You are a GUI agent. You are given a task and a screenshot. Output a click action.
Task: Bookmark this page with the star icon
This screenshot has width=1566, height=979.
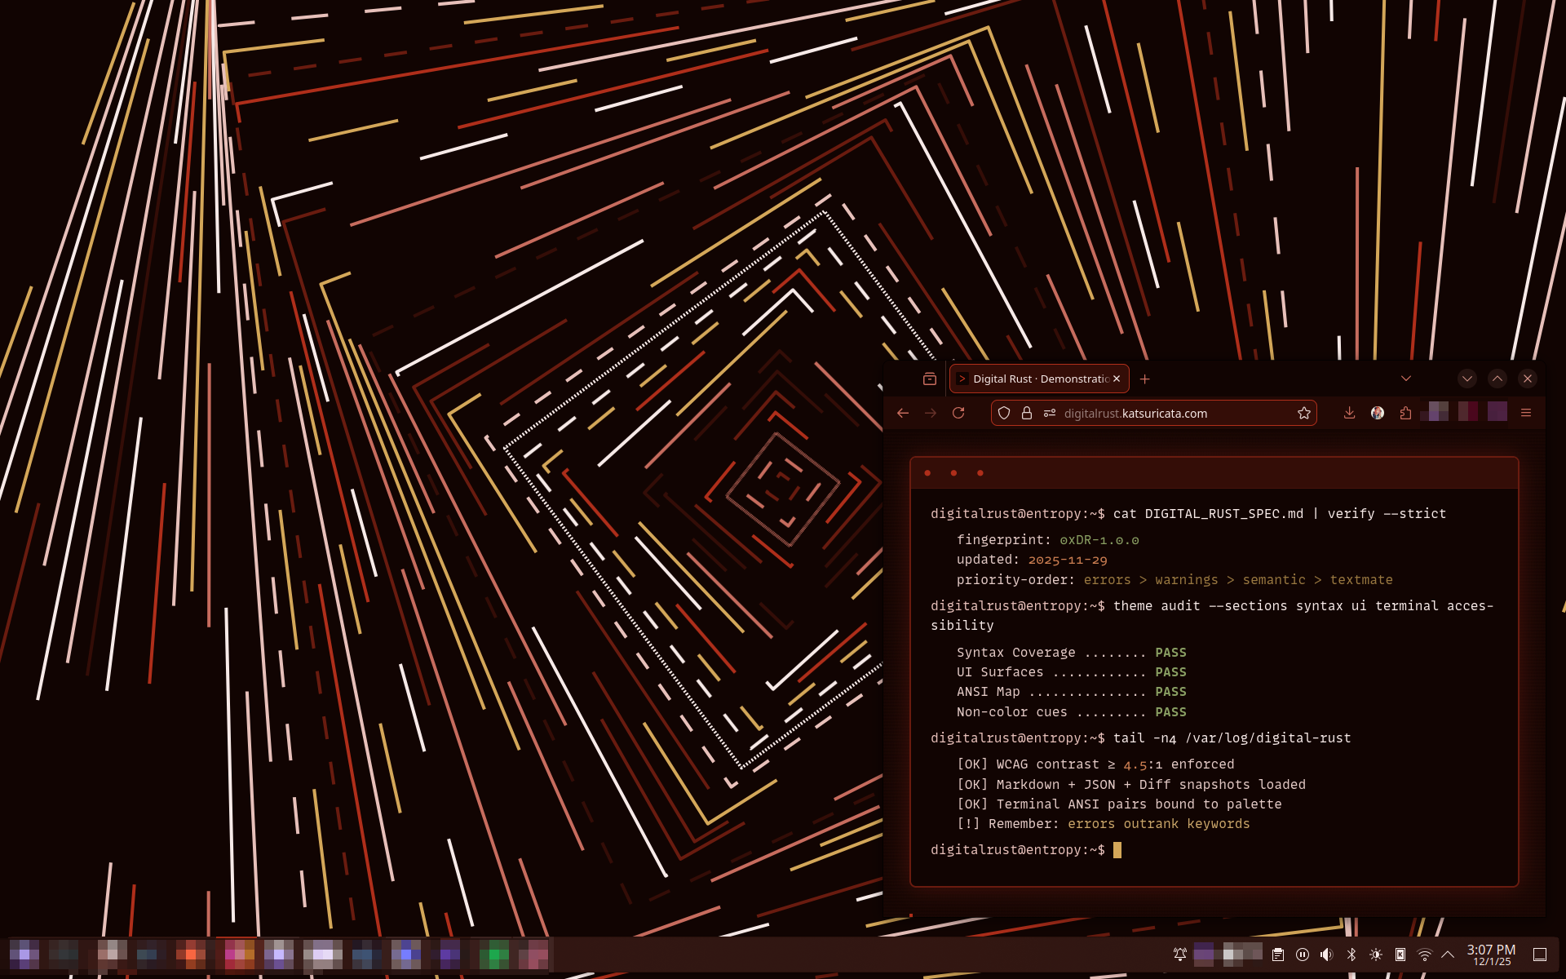(x=1304, y=413)
